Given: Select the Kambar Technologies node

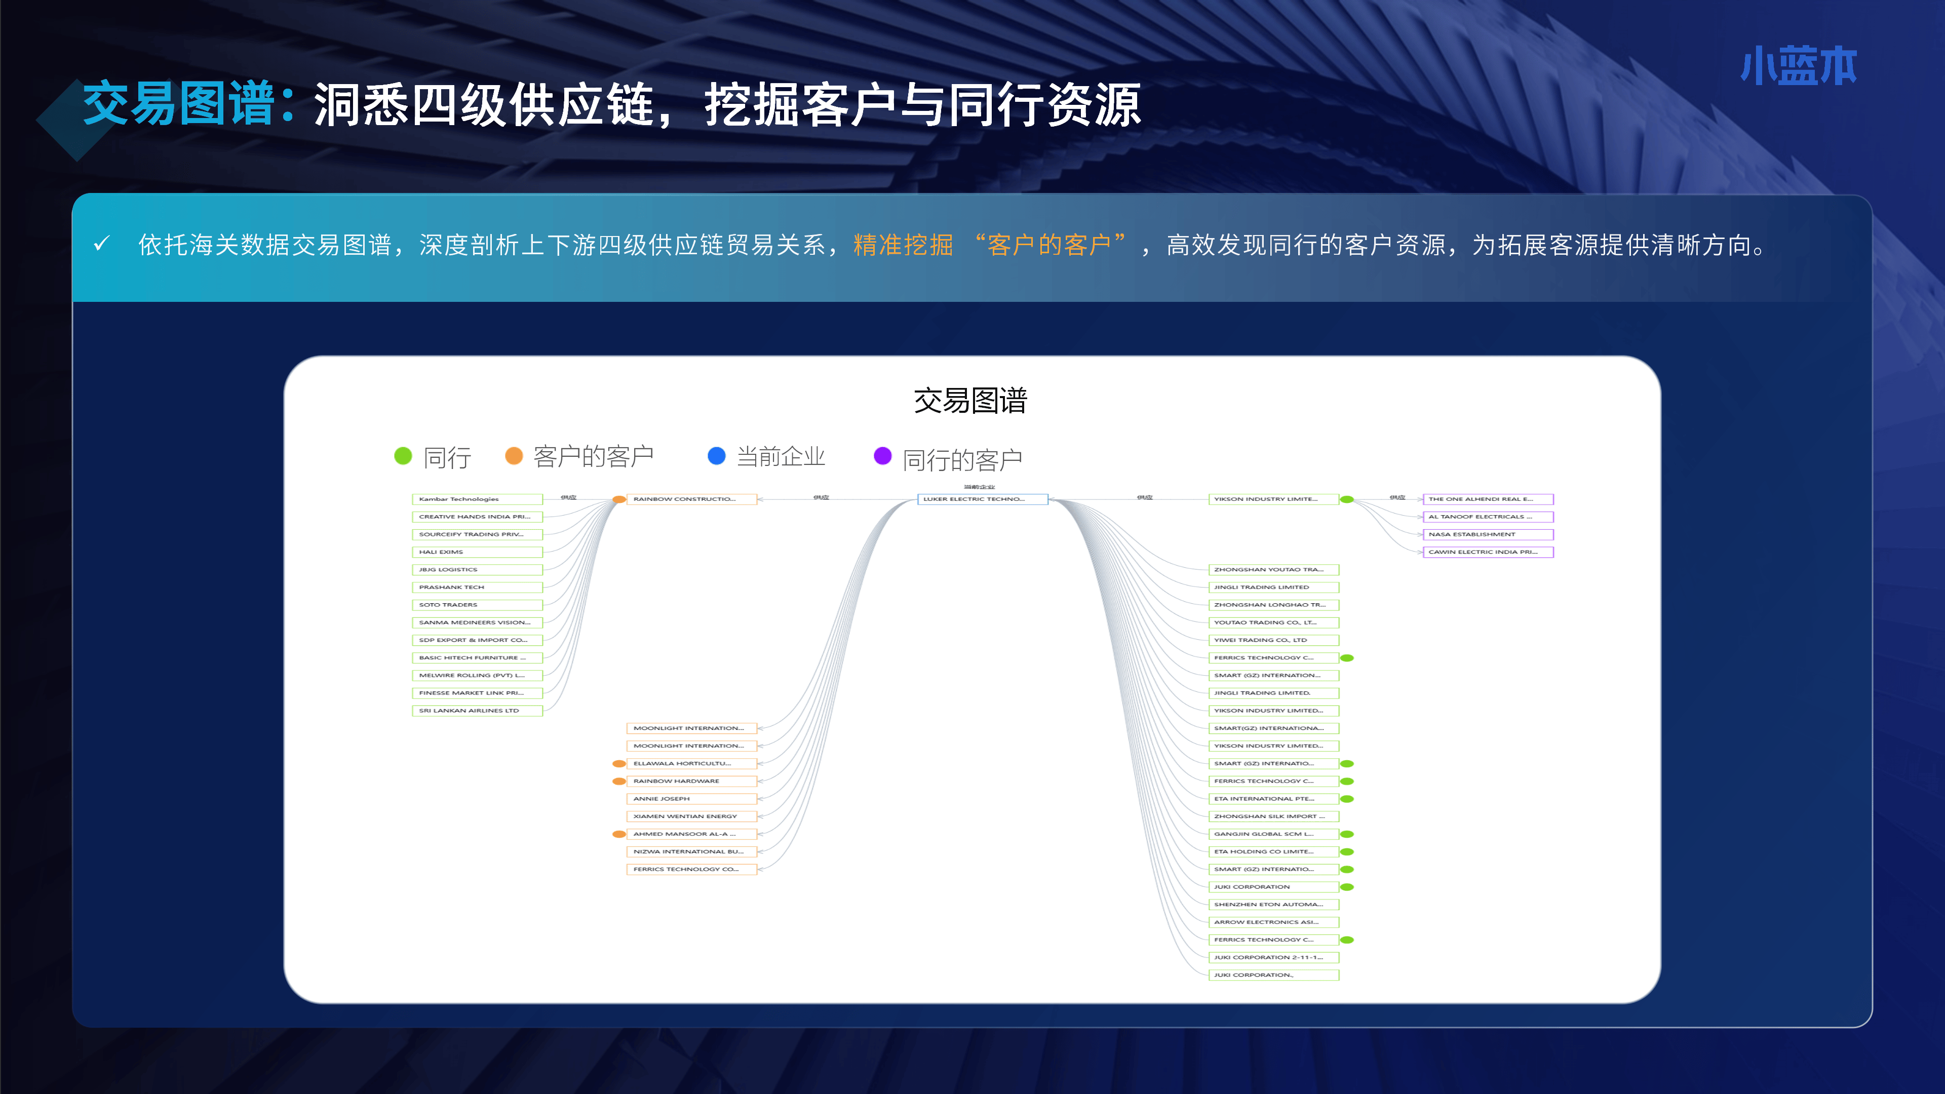Looking at the screenshot, I should pos(477,499).
